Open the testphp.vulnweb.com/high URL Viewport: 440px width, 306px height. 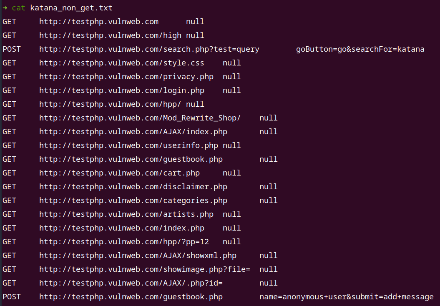pyautogui.click(x=110, y=35)
